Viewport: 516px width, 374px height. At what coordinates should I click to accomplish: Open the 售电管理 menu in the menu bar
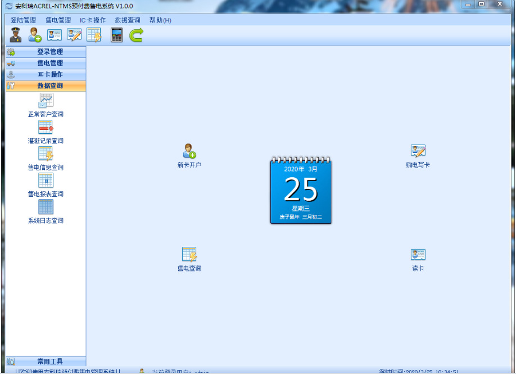click(x=58, y=20)
